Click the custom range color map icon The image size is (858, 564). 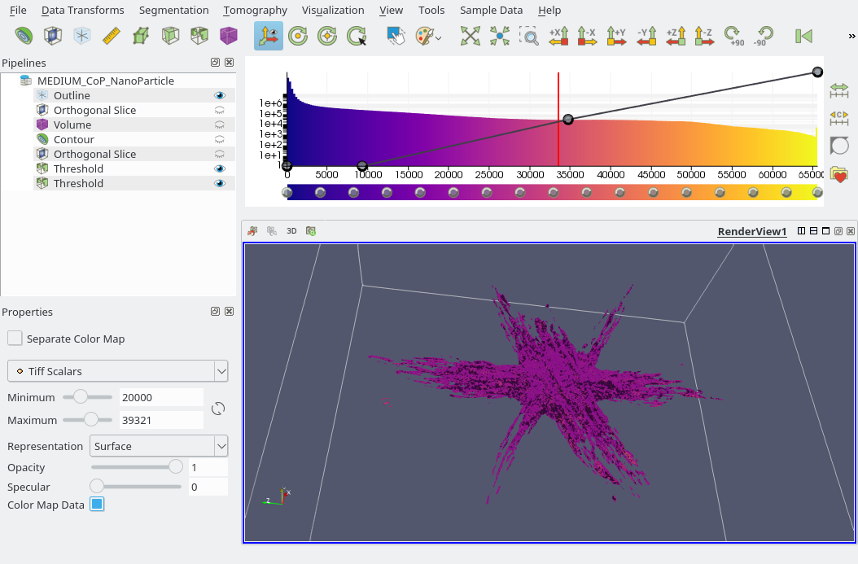[838, 118]
